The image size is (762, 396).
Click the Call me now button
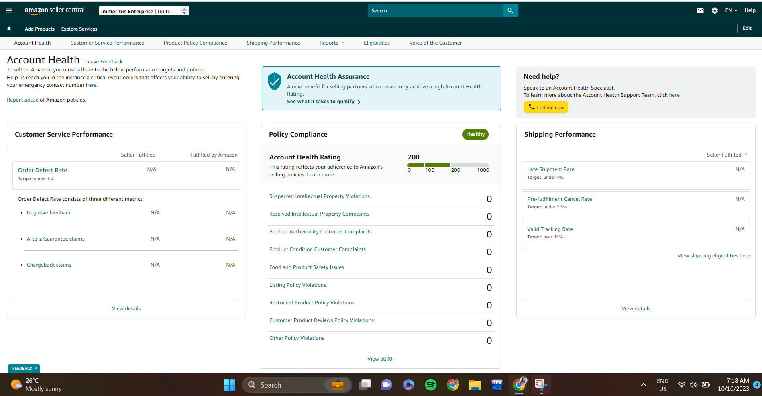tap(546, 107)
